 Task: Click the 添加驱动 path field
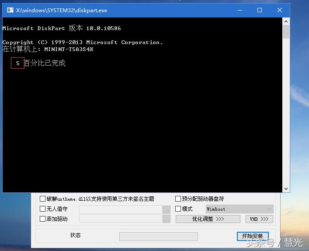tap(120, 219)
